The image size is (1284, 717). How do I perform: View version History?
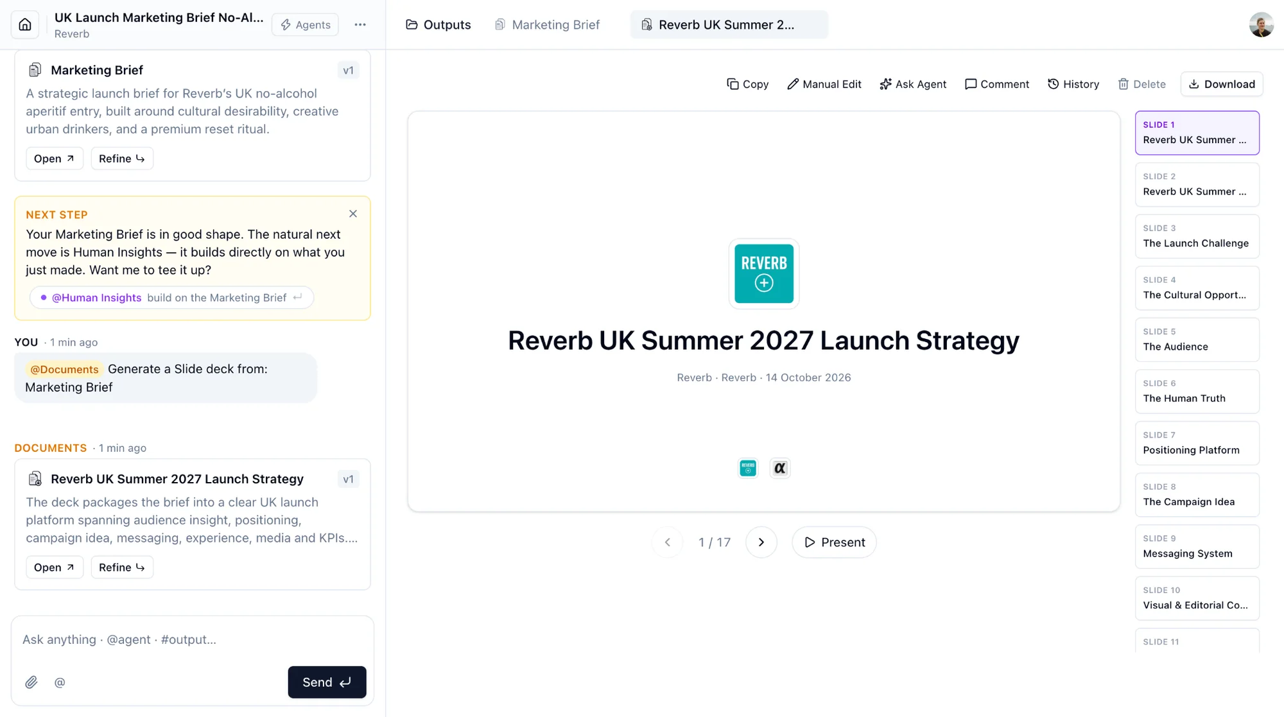point(1073,84)
